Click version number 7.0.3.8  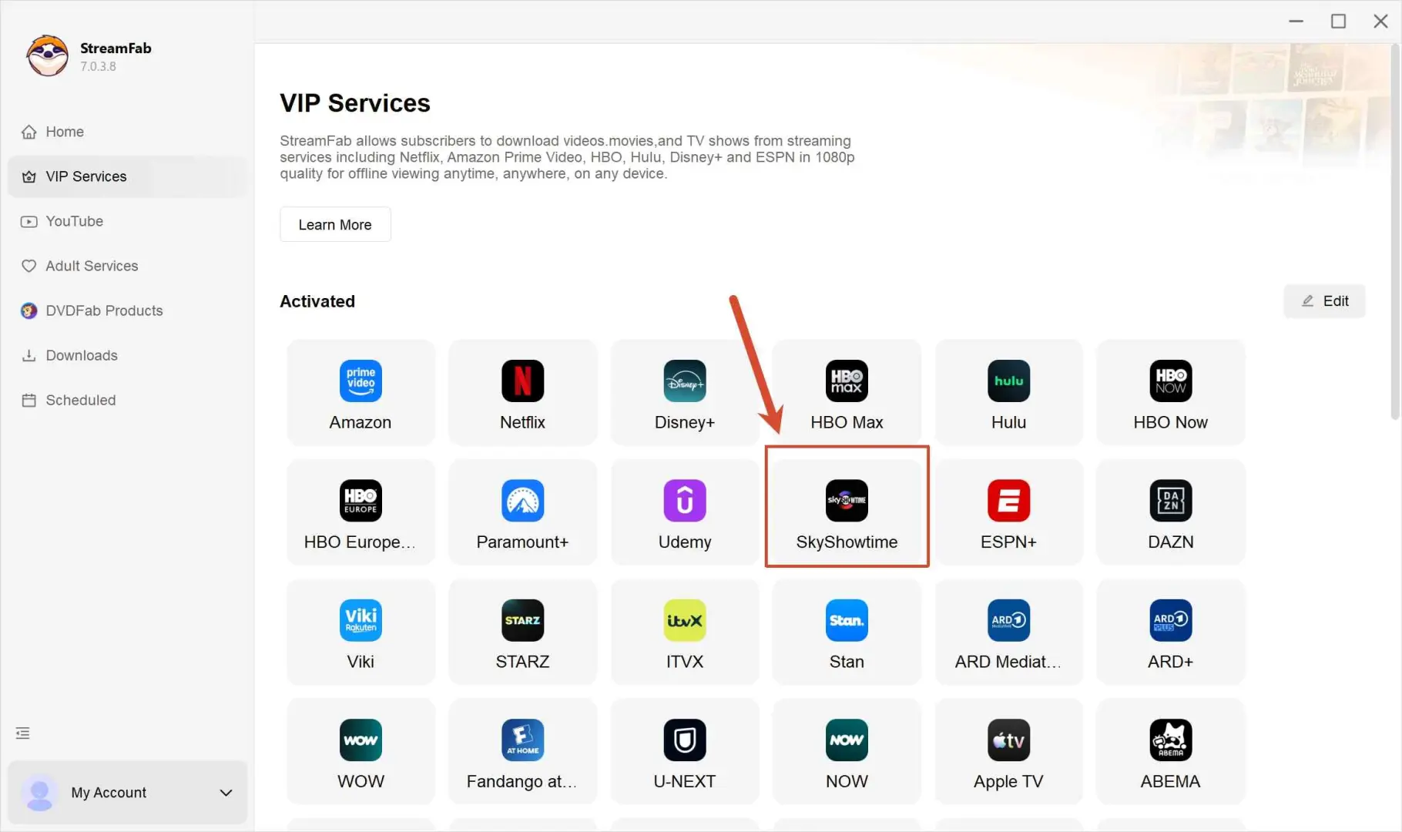[x=98, y=66]
